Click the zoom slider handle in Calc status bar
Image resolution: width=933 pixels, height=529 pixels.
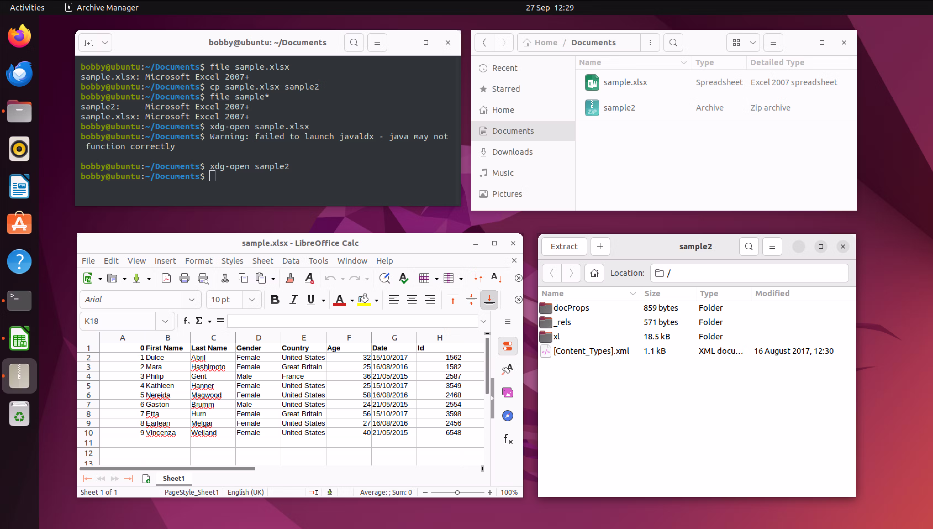(457, 492)
